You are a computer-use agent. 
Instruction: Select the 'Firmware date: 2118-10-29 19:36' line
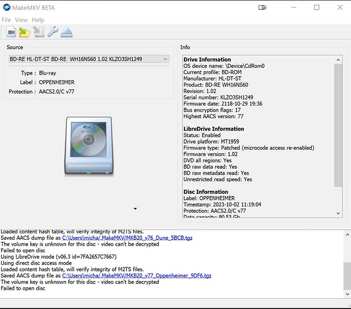click(x=223, y=104)
